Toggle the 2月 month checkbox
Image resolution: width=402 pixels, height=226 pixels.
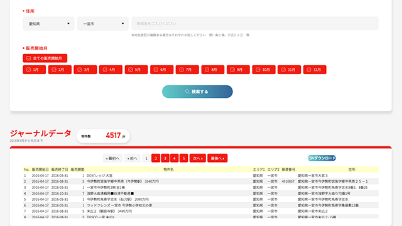pos(60,70)
